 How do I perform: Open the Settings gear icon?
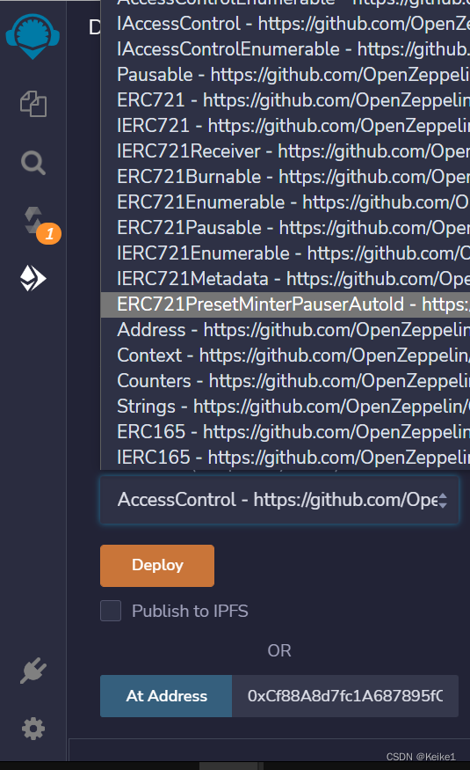coord(33,729)
